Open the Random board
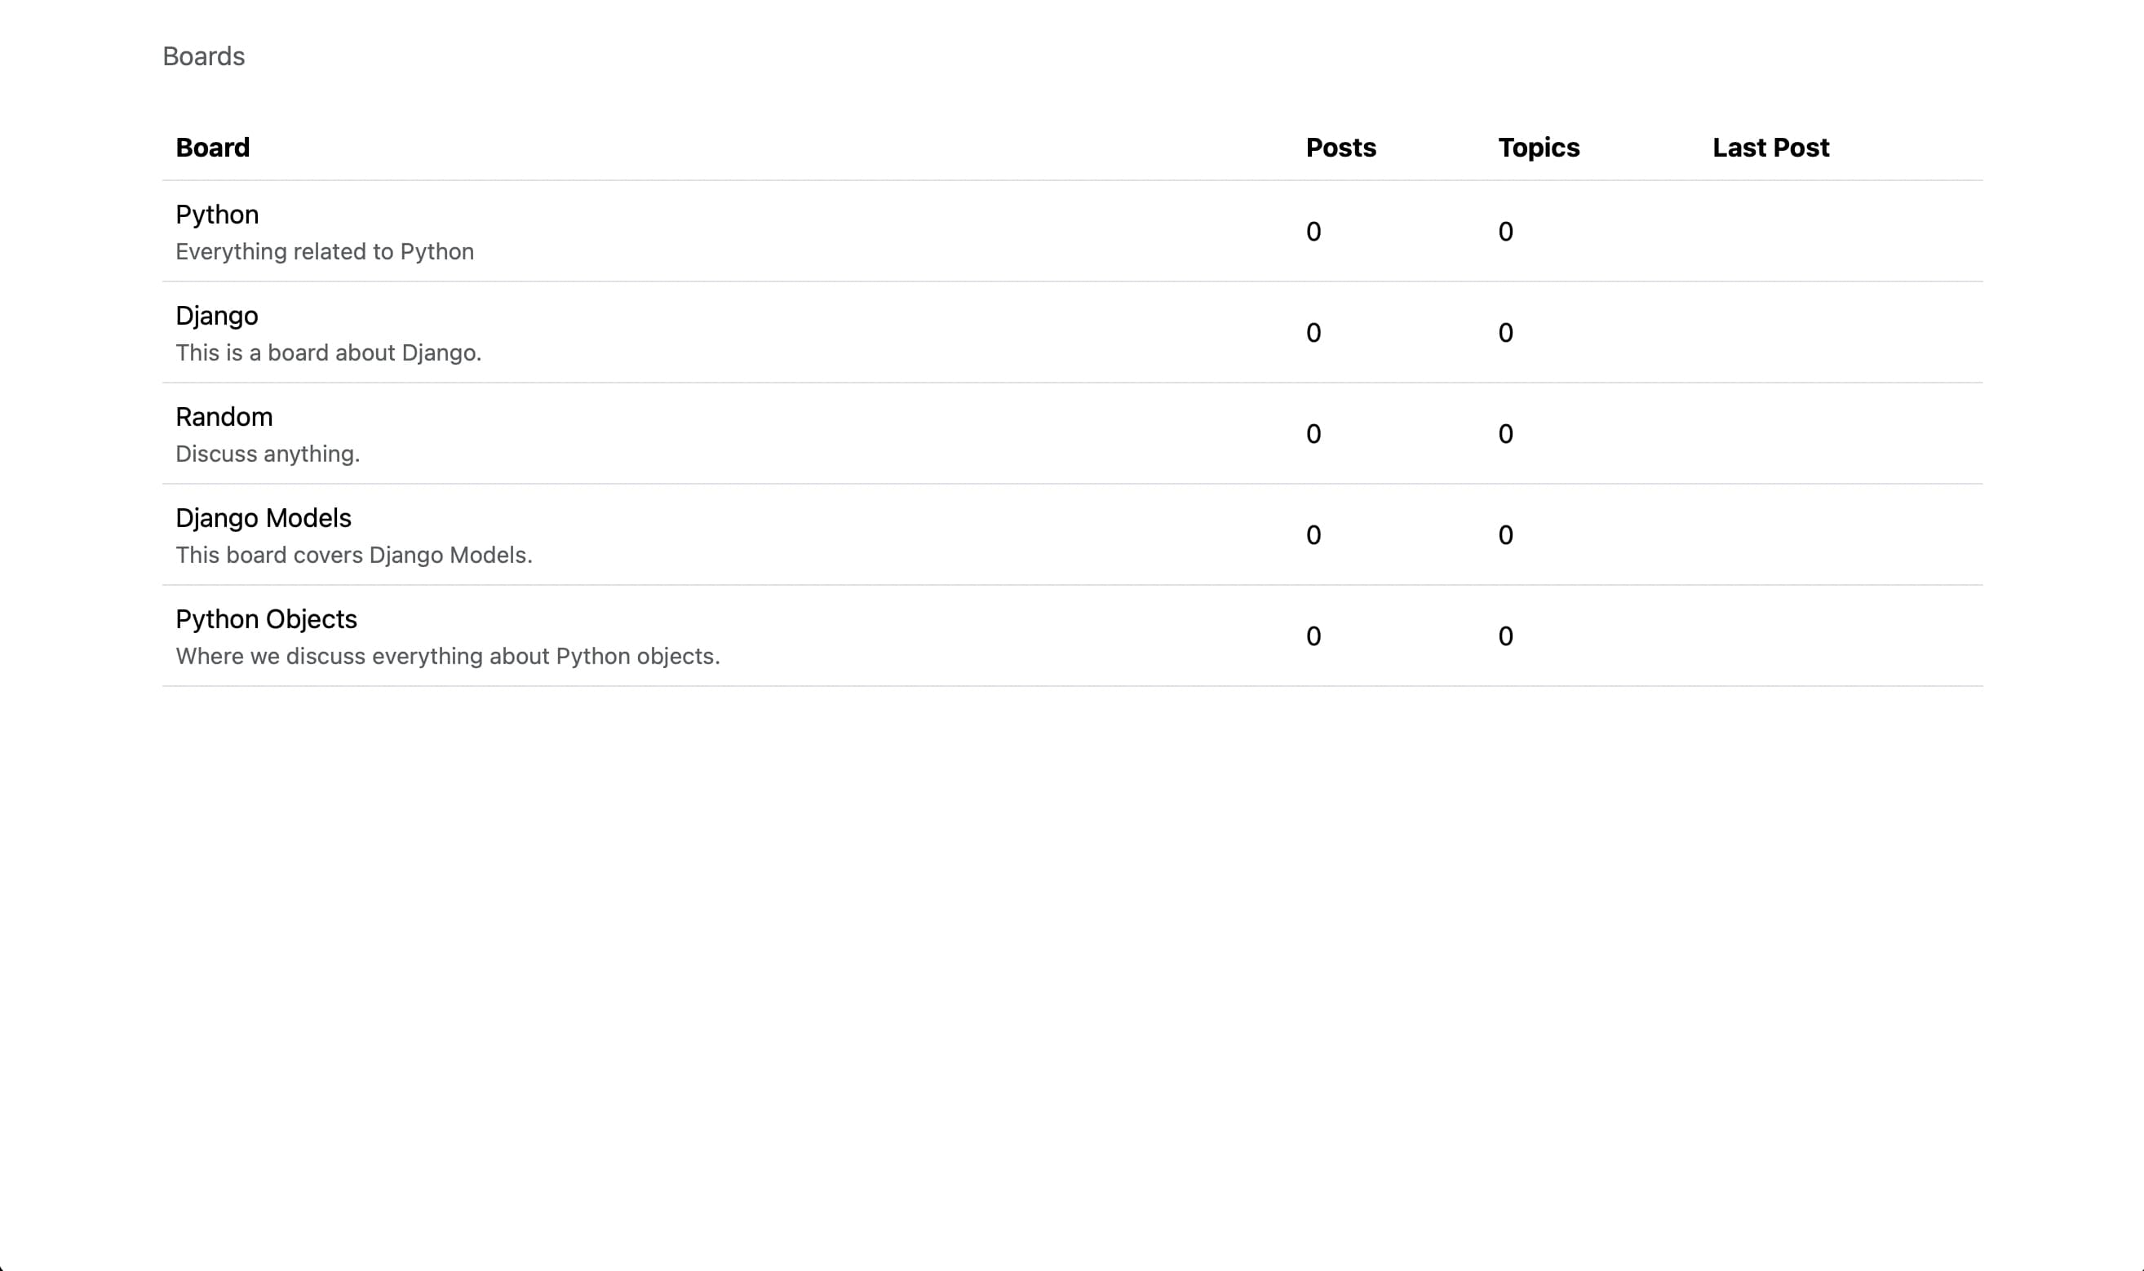Image resolution: width=2144 pixels, height=1271 pixels. [224, 416]
